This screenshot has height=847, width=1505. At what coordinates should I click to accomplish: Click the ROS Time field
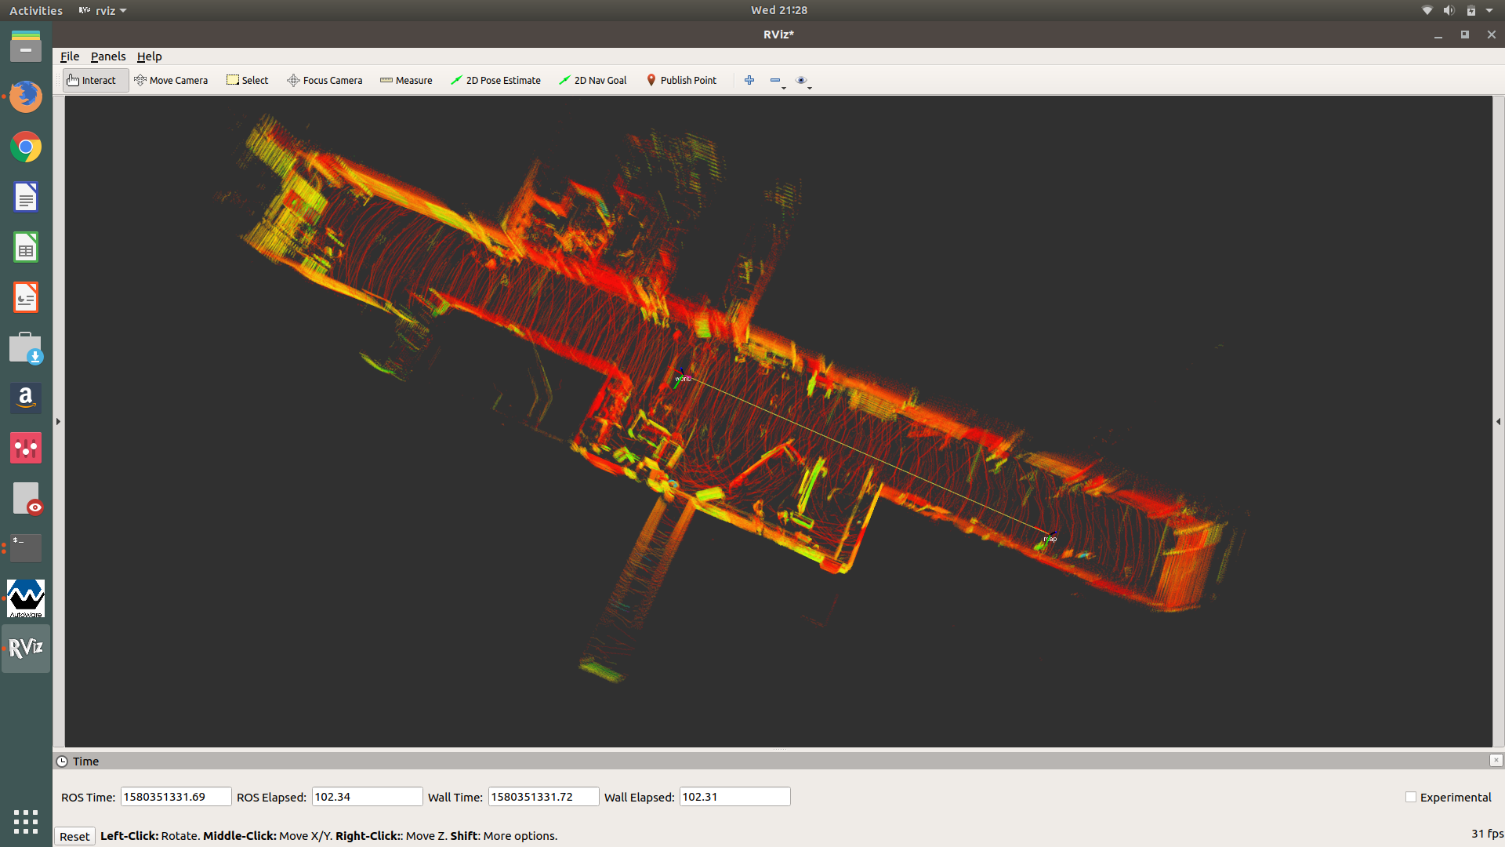176,797
